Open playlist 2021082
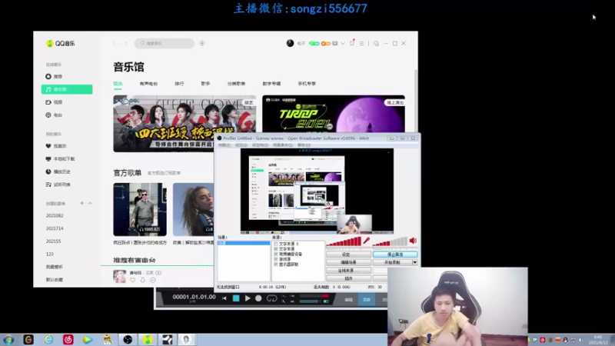This screenshot has height=346, width=615. pos(55,216)
